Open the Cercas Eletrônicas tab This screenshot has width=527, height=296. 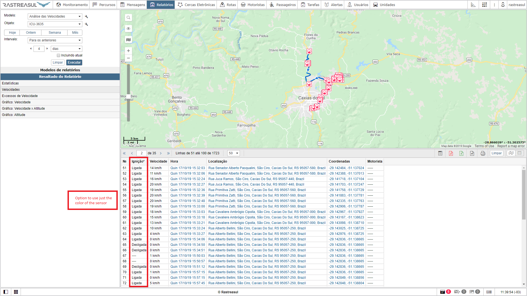pos(196,5)
